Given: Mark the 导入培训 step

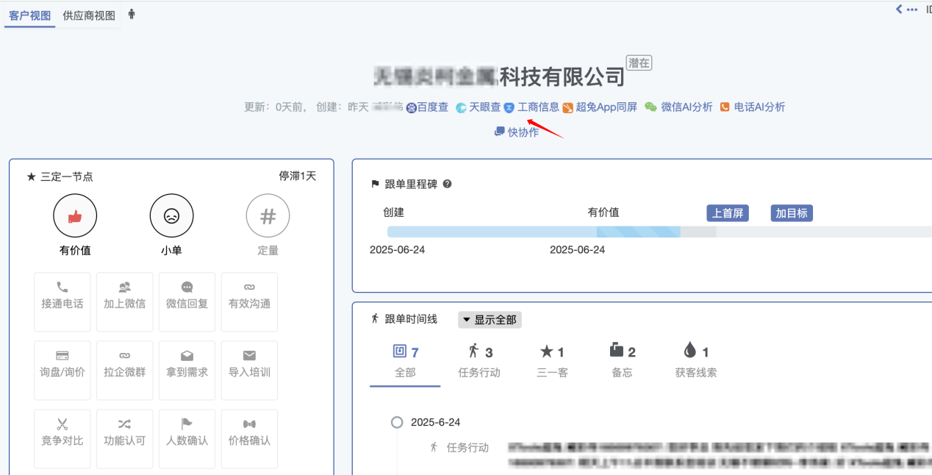Looking at the screenshot, I should [x=250, y=371].
